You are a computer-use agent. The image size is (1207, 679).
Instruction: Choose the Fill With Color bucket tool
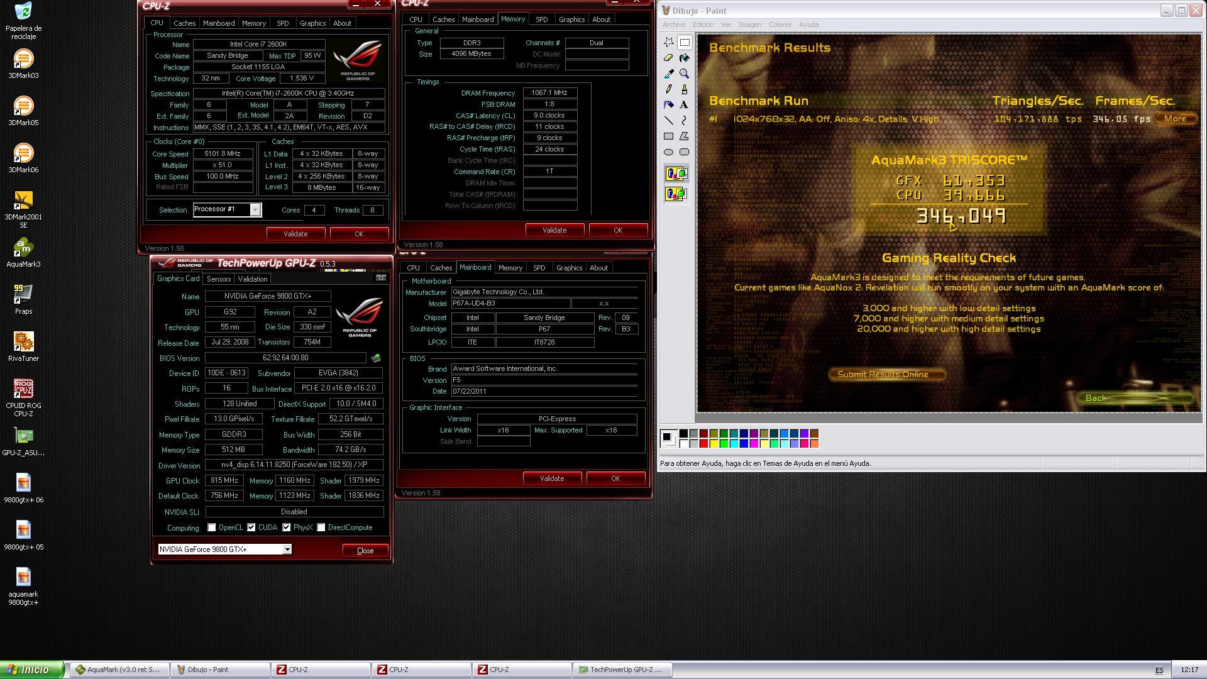pos(685,58)
